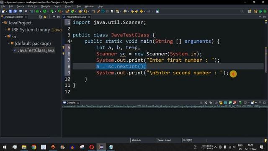Screen dimensions: 268x151
Task: Collapse the JavaProject tree node
Action: click(x=3, y=23)
